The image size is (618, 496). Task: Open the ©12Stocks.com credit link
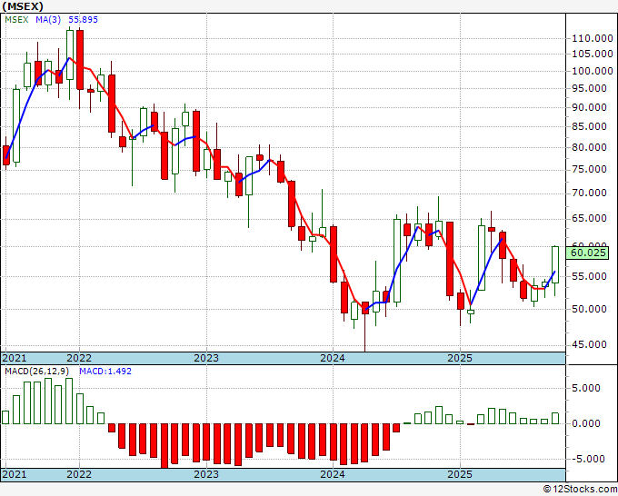tap(580, 490)
